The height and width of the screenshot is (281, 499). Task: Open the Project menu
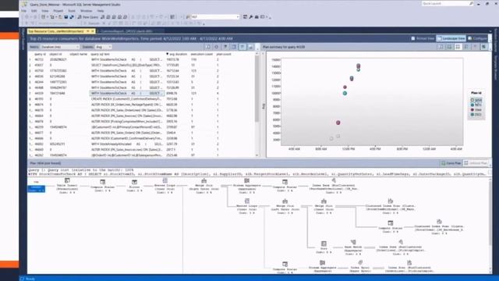58,11
